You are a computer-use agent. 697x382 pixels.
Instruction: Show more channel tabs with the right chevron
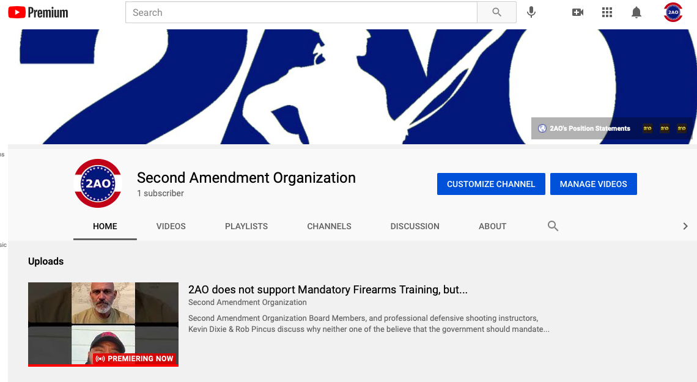click(685, 226)
